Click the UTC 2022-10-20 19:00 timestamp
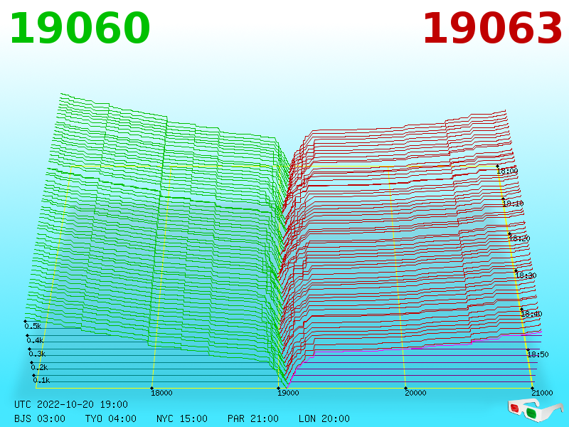The width and height of the screenshot is (569, 427). [x=71, y=404]
